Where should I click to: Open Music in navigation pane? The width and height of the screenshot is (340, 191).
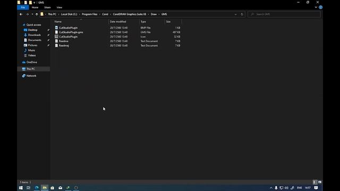pyautogui.click(x=31, y=50)
